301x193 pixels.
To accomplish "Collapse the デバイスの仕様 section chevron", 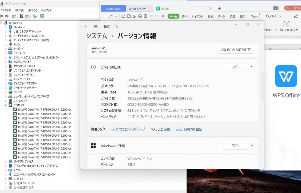I will coord(252,67).
